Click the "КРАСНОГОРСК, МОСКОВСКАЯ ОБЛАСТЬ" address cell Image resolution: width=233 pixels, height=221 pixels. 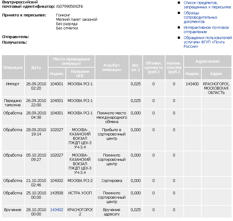point(216,88)
